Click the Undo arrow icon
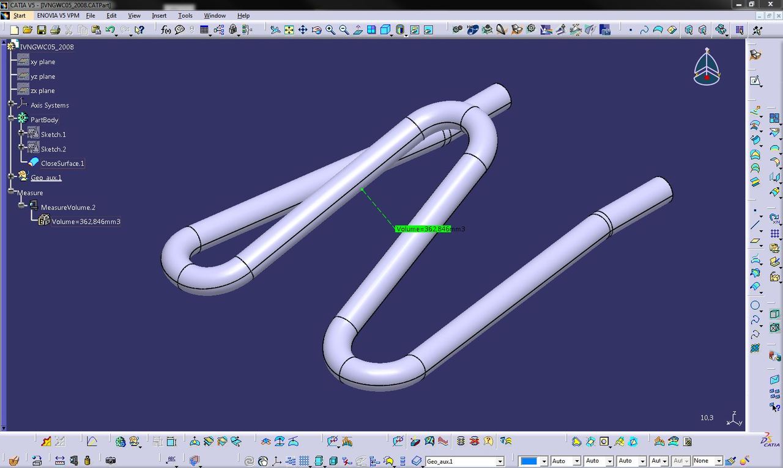The image size is (783, 468). pyautogui.click(x=110, y=29)
